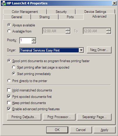Click the New Driver... button

pyautogui.click(x=99, y=50)
